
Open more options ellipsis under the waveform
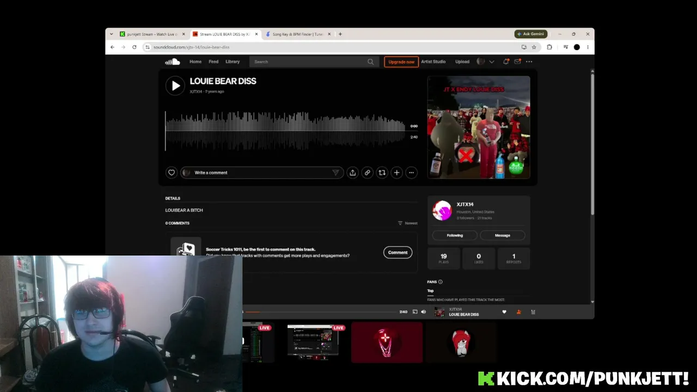pyautogui.click(x=412, y=173)
